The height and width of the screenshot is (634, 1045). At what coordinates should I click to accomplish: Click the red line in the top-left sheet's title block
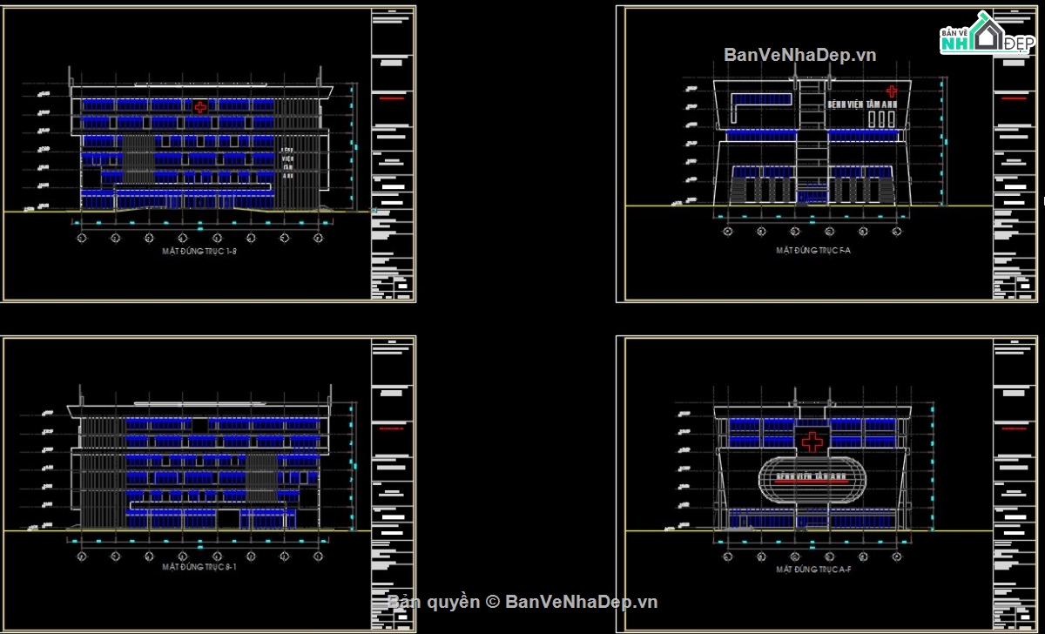tap(393, 99)
